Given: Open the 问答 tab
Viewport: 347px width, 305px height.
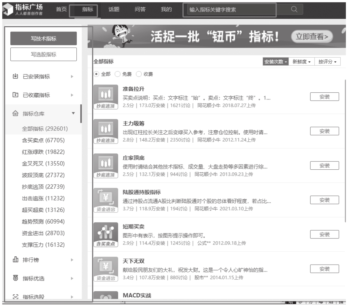Looking at the screenshot, I should click(140, 9).
